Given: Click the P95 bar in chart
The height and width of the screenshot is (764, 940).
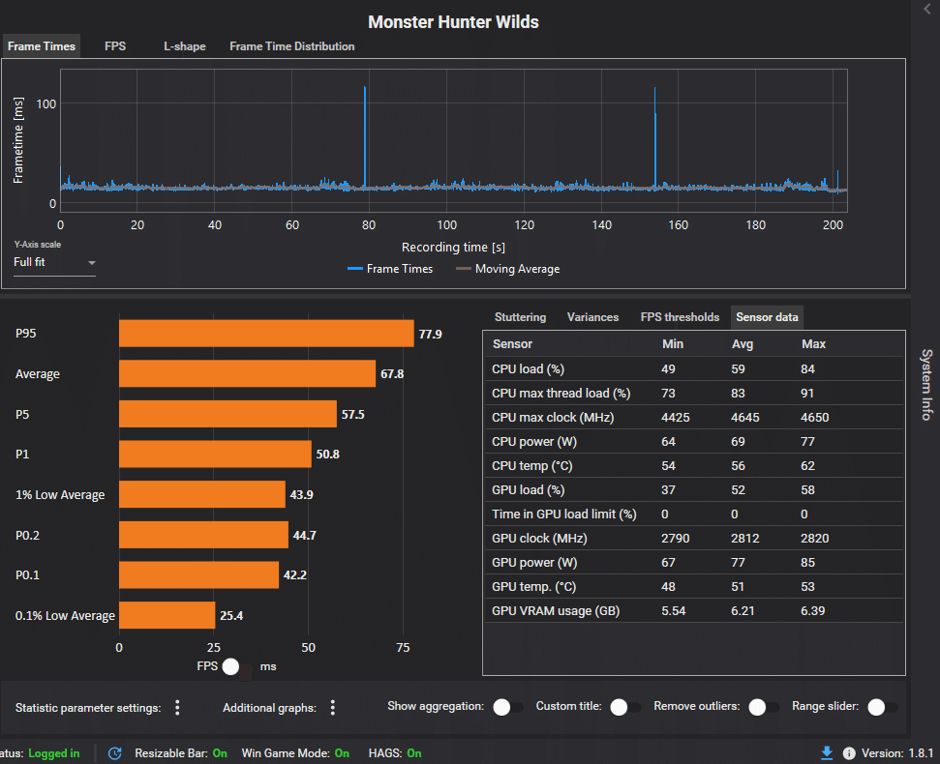Looking at the screenshot, I should pos(266,334).
